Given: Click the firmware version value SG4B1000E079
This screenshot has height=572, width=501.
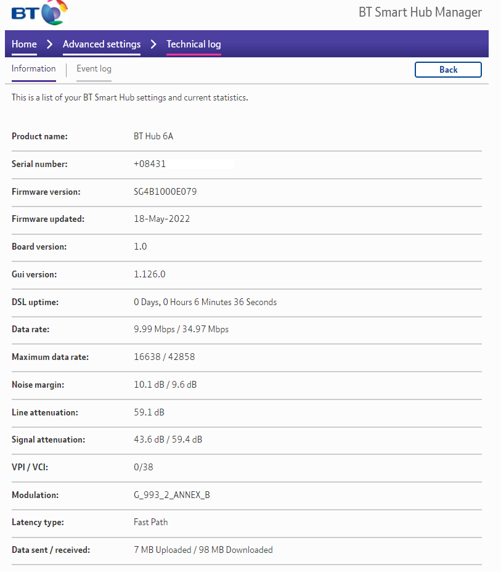Looking at the screenshot, I should click(x=165, y=192).
